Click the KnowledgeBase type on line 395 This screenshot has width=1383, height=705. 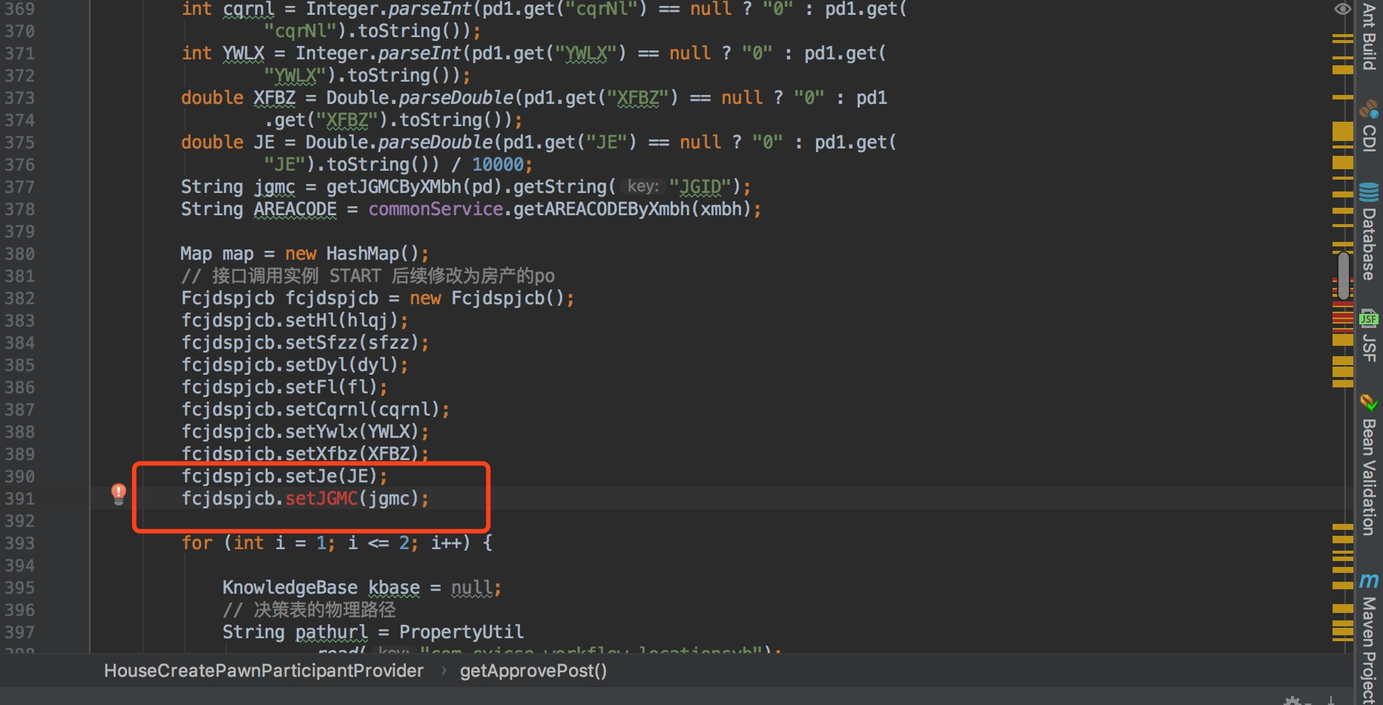point(290,588)
